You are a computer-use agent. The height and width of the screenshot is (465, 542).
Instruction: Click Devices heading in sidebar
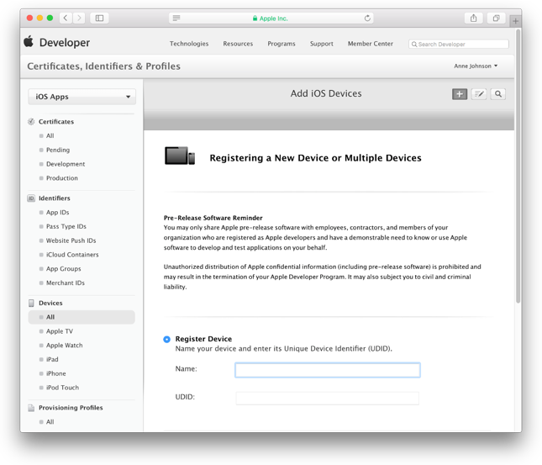coord(50,303)
